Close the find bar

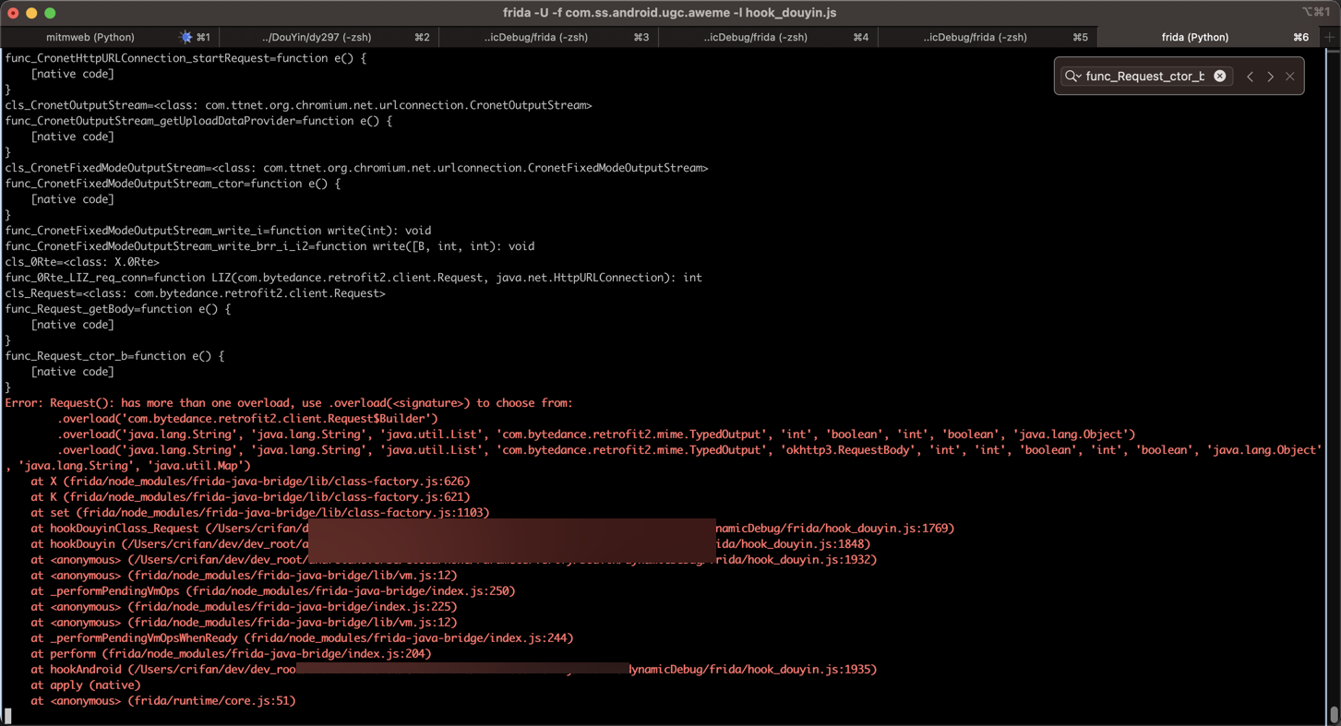point(1290,77)
